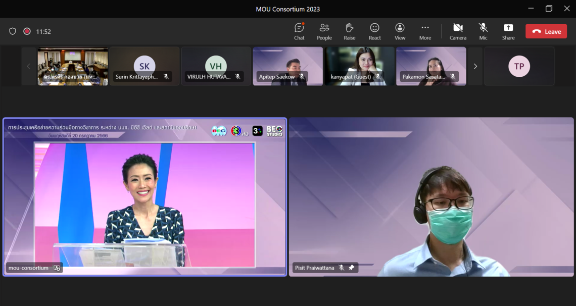
Task: Show previous participants with left chevron
Action: pos(28,66)
